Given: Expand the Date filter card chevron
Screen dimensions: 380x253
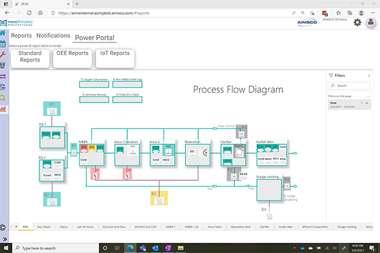Looking at the screenshot, I should pos(362,103).
